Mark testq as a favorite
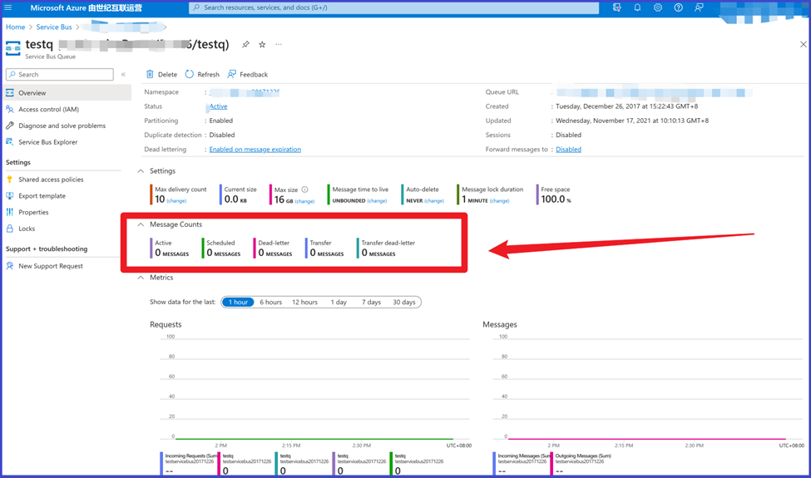The image size is (811, 478). tap(262, 44)
